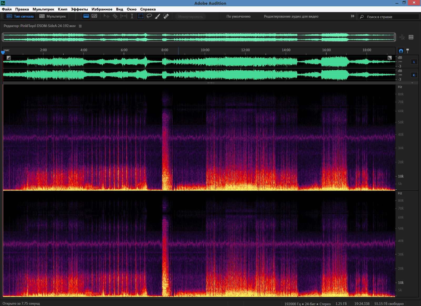Toggle the spectral frequency display icon
This screenshot has width=421, height=306.
tap(86, 16)
